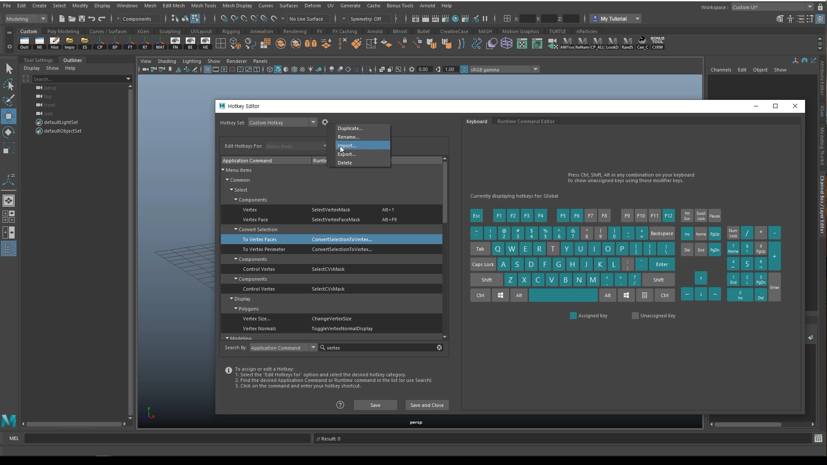The image size is (827, 465).
Task: Select the arrow Select tool
Action: click(x=9, y=69)
